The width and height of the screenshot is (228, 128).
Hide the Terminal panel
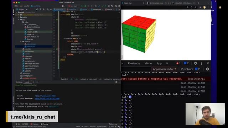tap(119, 82)
